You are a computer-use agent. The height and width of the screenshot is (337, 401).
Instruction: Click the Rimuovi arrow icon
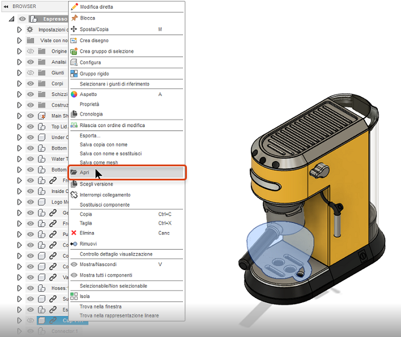(x=74, y=244)
